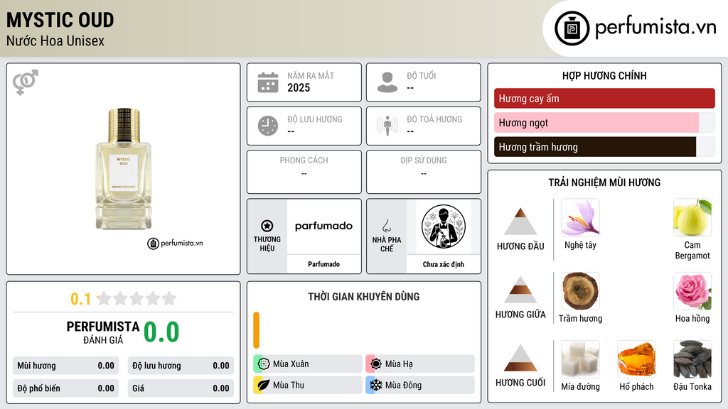Click the MYSTIC OUD title
The width and height of the screenshot is (728, 409).
point(60,20)
